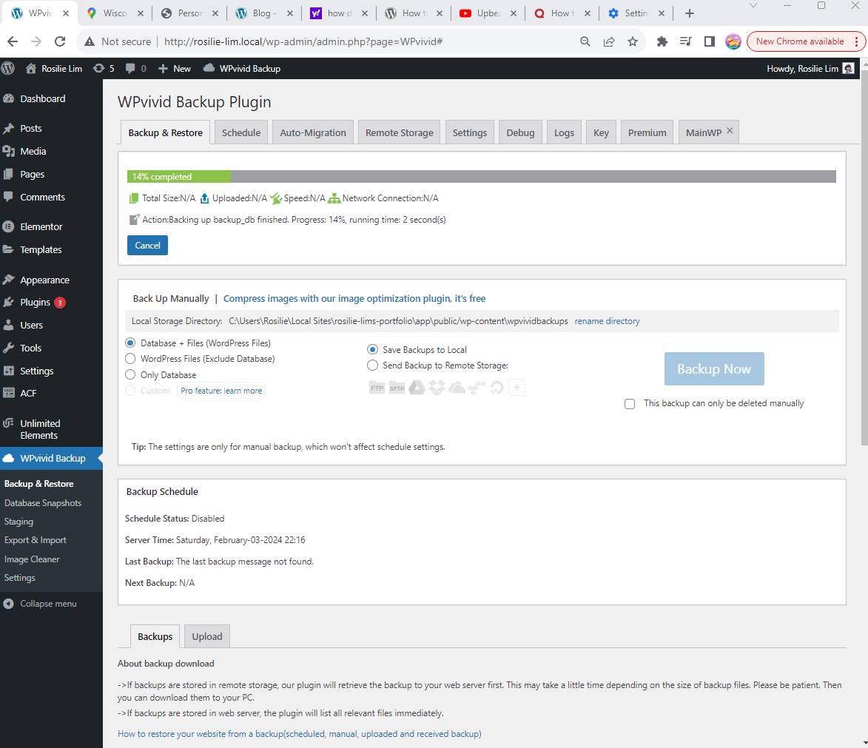Switch to the YouTube browser tab
Image resolution: width=868 pixels, height=748 pixels.
pos(488,13)
